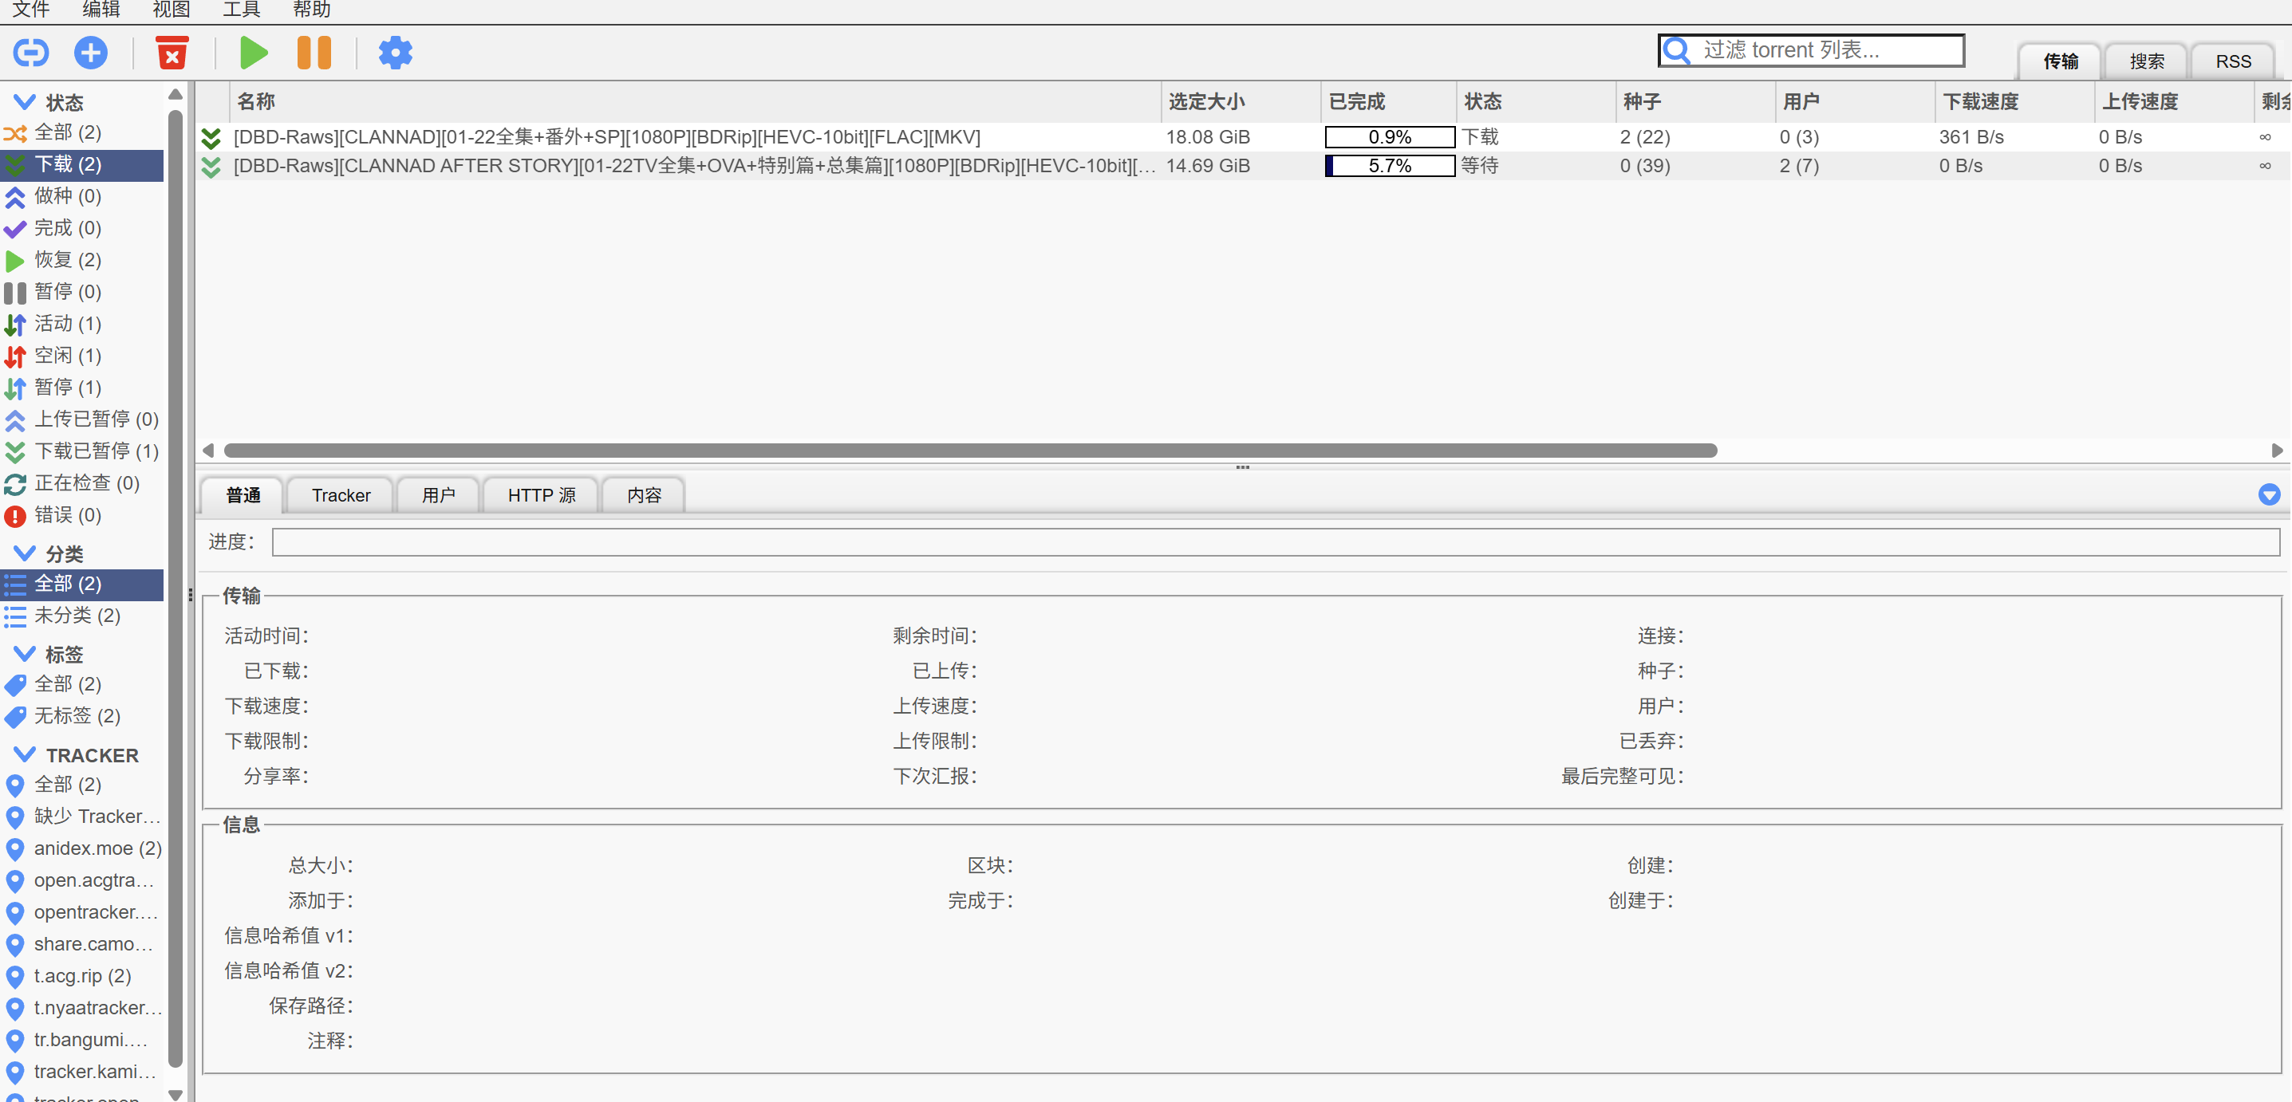2292x1102 pixels.
Task: Sort by 上传速度 column header
Action: (2175, 102)
